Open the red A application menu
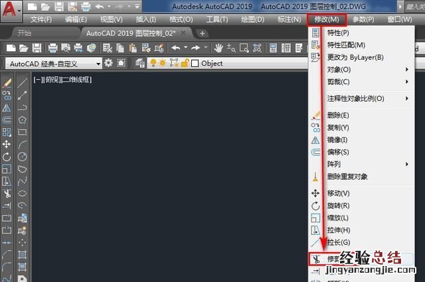 11,11
